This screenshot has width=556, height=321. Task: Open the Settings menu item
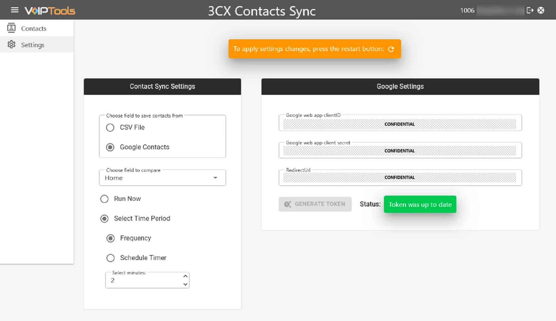[x=37, y=45]
